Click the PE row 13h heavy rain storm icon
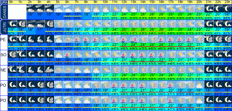The height and width of the screenshot is (111, 232). [134, 39]
